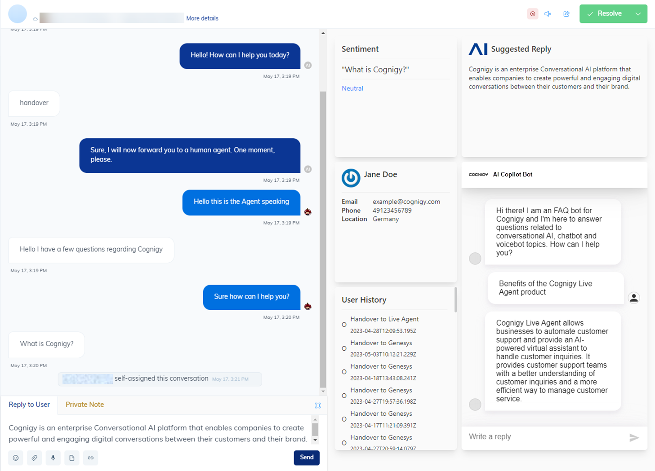Click the red circle-x icon in header
The height and width of the screenshot is (471, 655).
533,13
